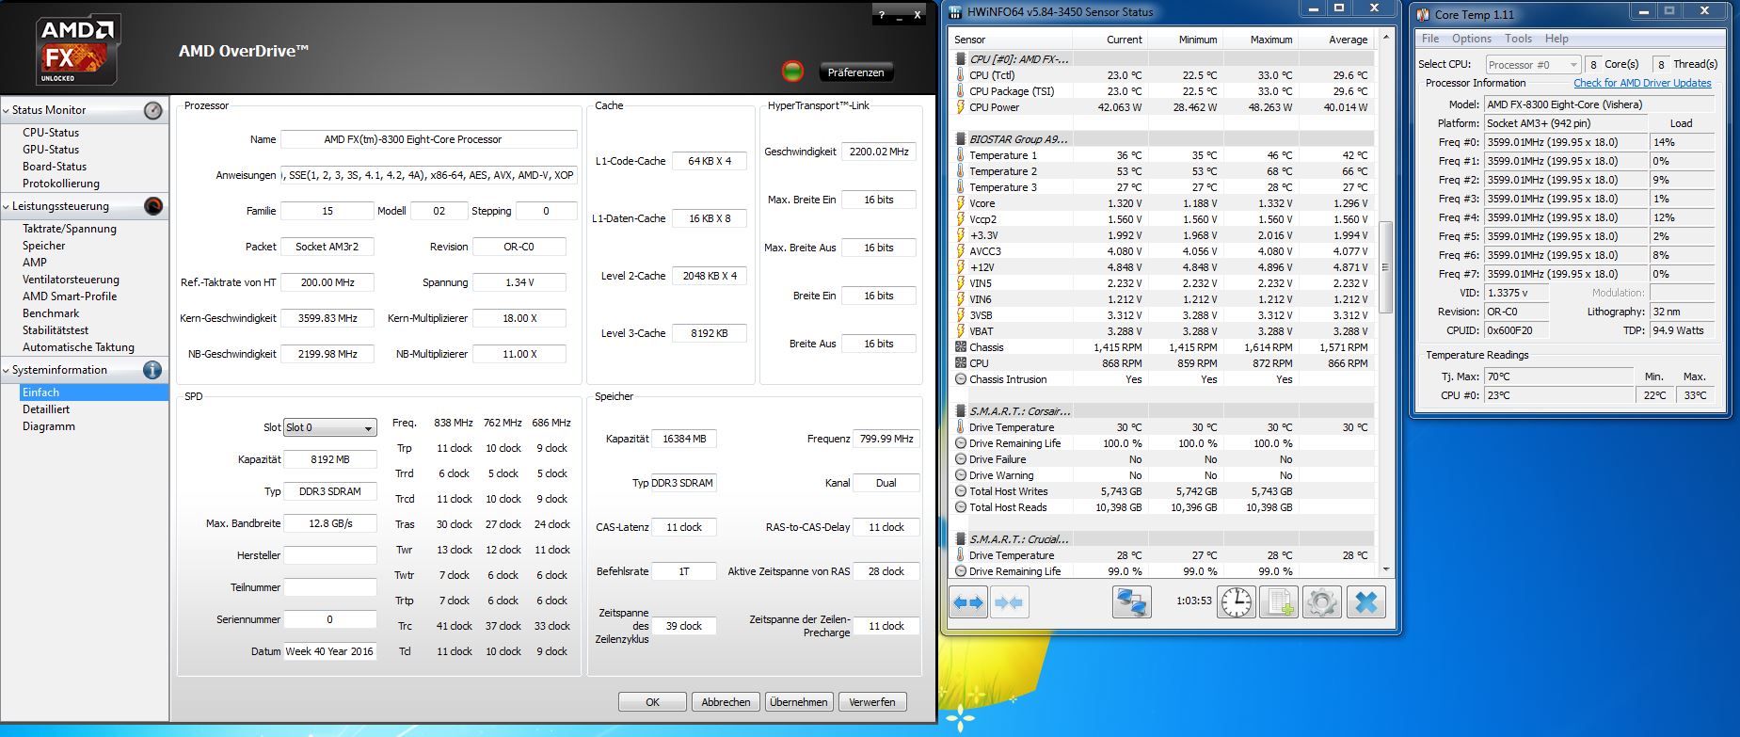
Task: Open the SPD Slot 0 dropdown
Action: [330, 427]
